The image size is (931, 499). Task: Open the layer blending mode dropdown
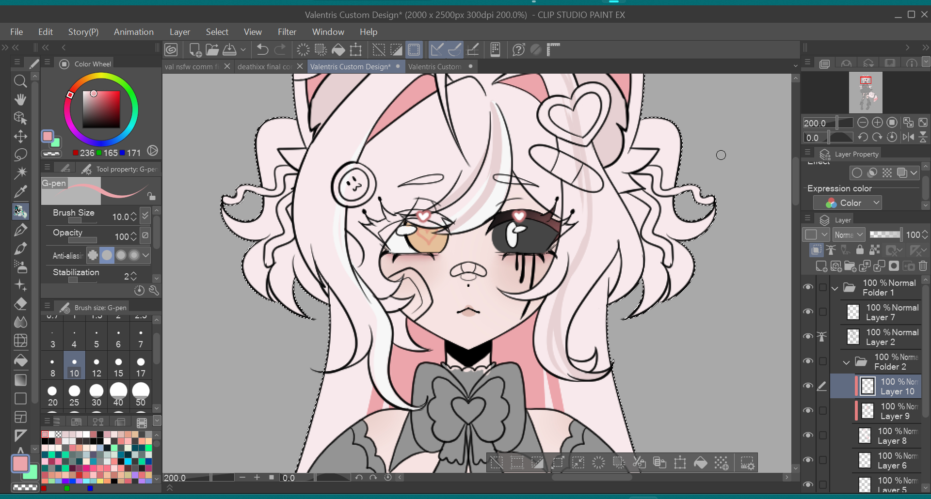(849, 234)
